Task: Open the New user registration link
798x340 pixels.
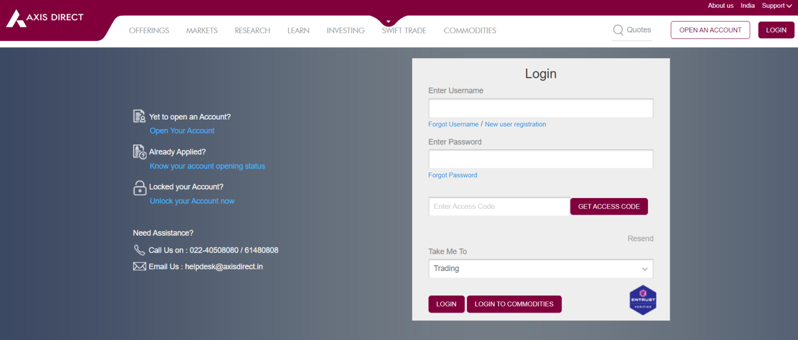Action: tap(515, 124)
